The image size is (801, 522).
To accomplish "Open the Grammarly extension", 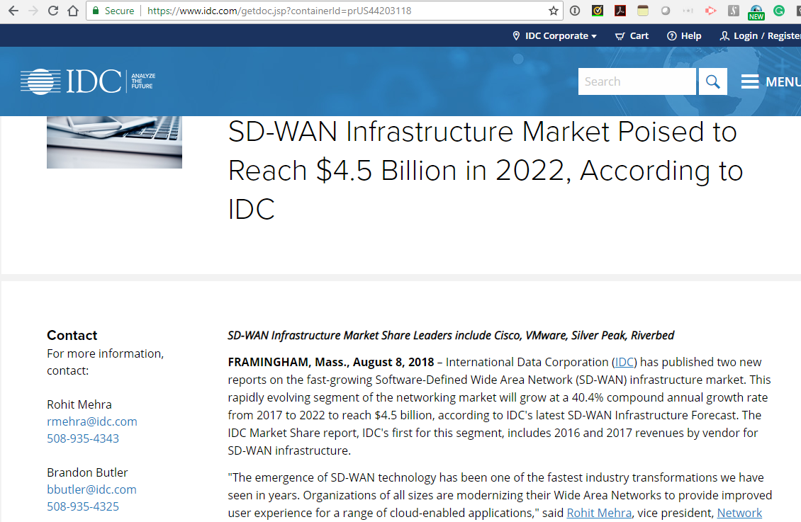I will pos(779,11).
